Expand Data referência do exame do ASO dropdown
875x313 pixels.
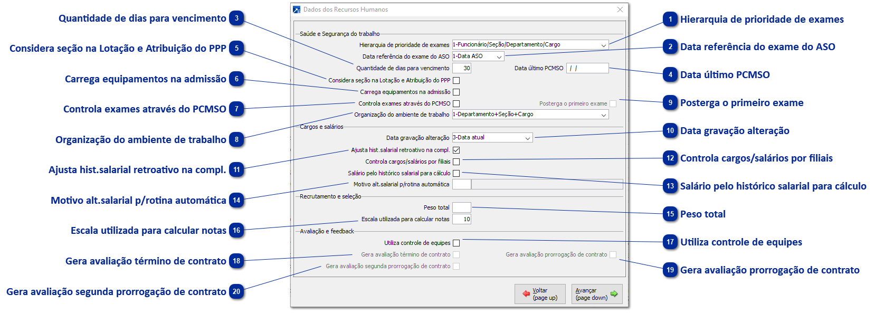coord(499,56)
